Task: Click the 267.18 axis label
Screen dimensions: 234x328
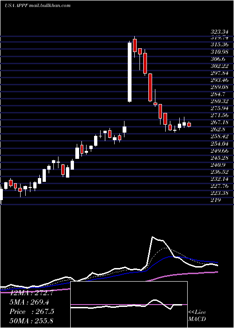Action: [x=219, y=122]
